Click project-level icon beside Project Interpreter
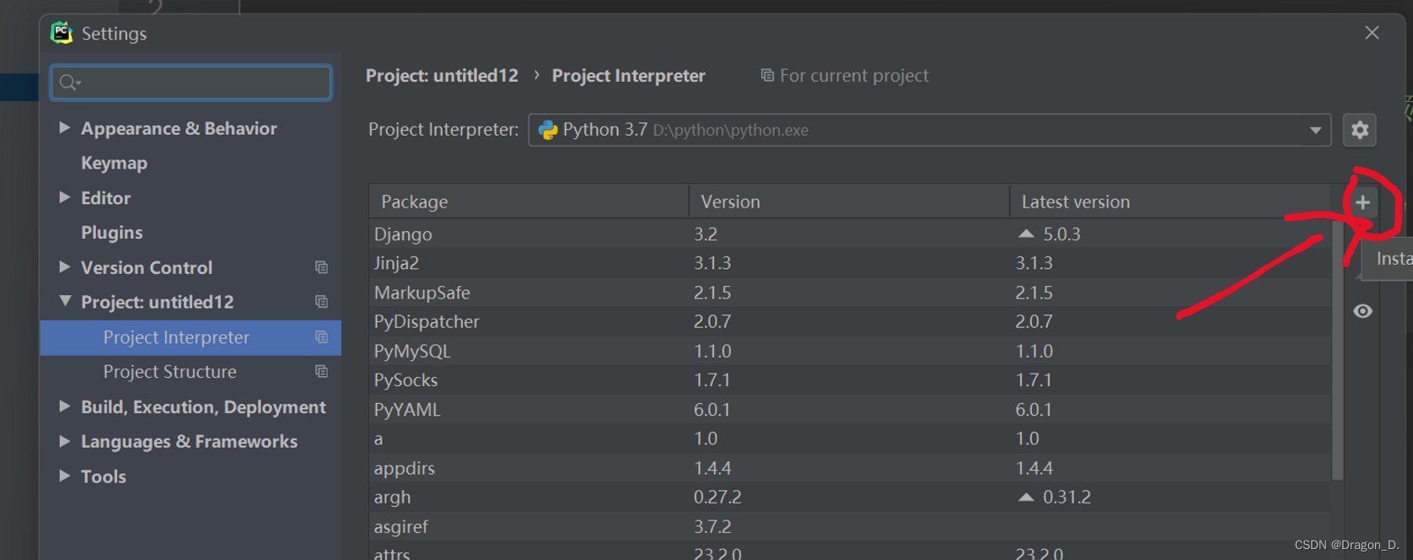Screen dimensions: 1413x560 [321, 337]
